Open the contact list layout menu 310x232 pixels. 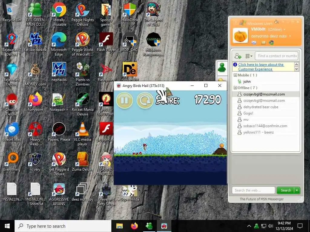pyautogui.click(x=249, y=56)
